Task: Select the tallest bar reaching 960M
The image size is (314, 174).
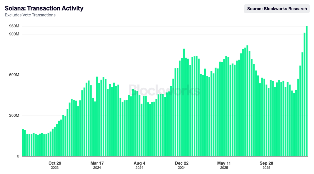Action: click(x=307, y=91)
